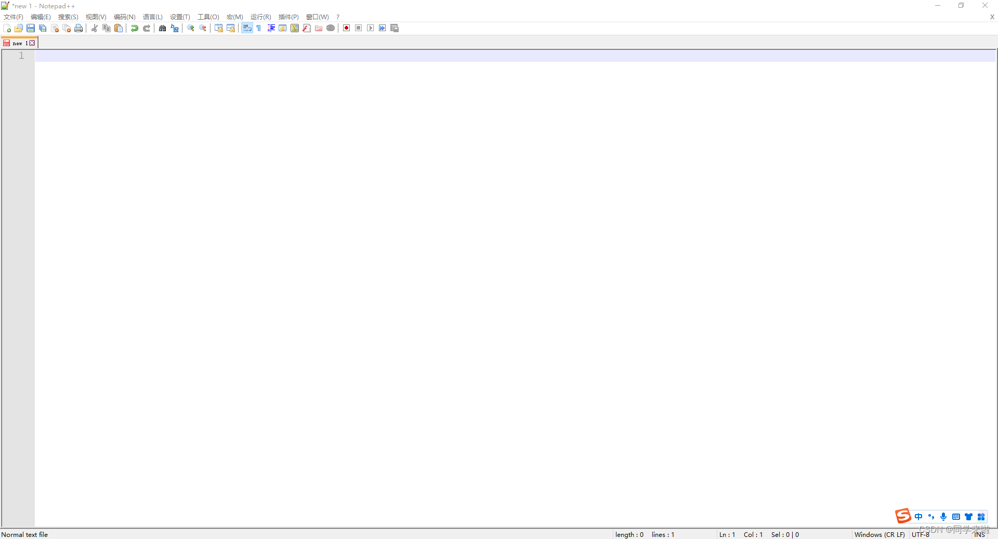The image size is (998, 539).
Task: Toggle the Function List panel icon
Action: point(307,28)
